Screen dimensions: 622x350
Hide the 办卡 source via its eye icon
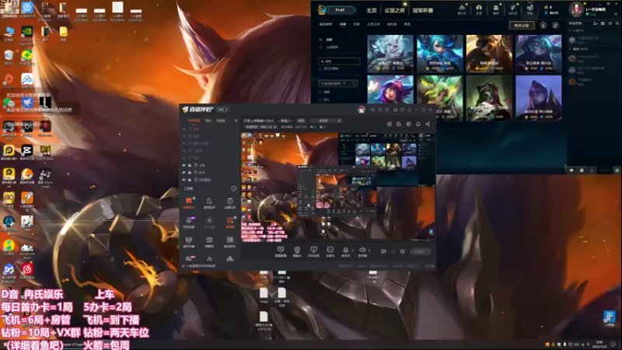click(183, 173)
